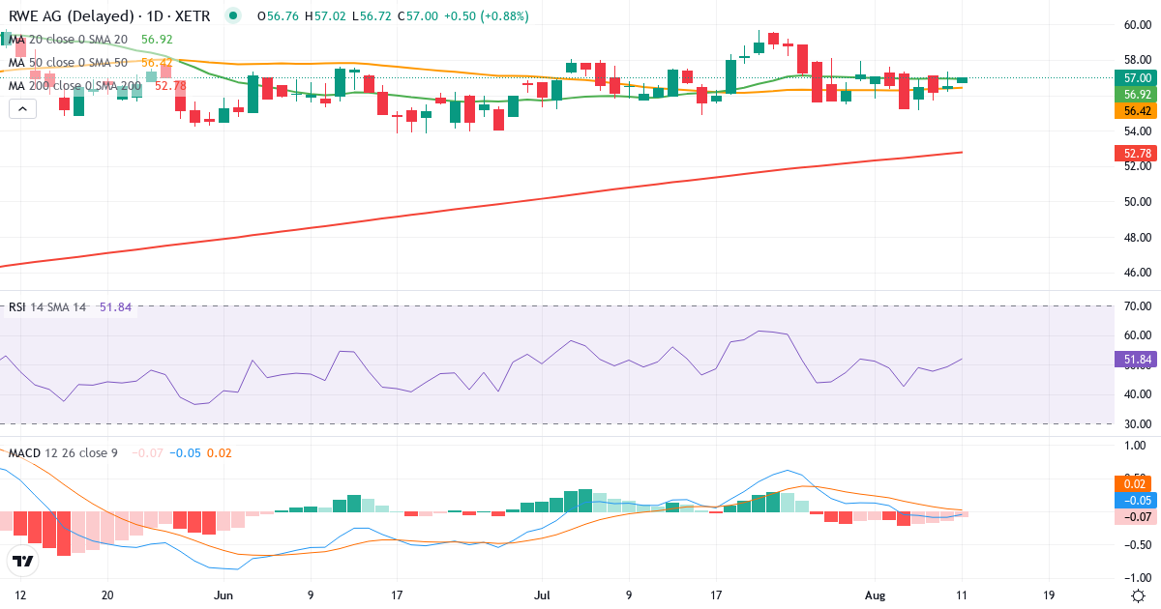Click the Jul date axis label
Image resolution: width=1161 pixels, height=609 pixels.
(x=541, y=595)
